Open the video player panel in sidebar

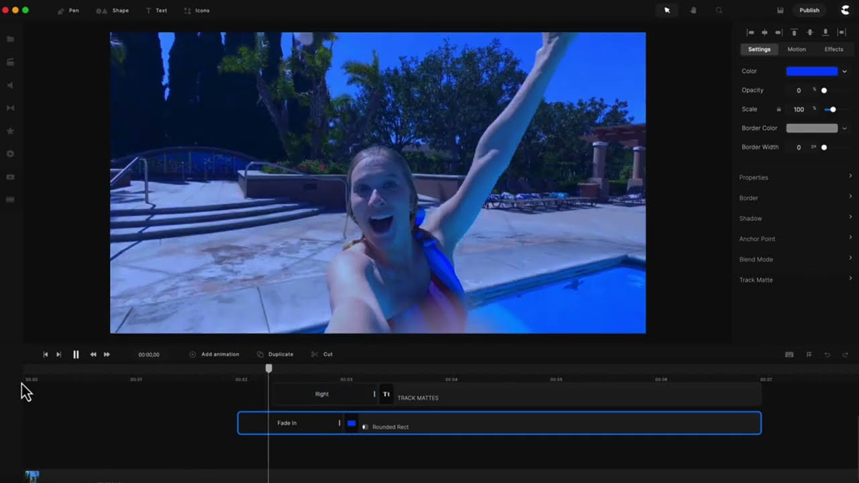(10, 176)
